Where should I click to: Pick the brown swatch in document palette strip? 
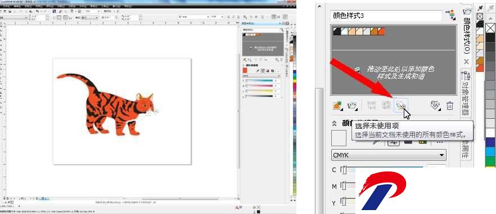point(480,61)
